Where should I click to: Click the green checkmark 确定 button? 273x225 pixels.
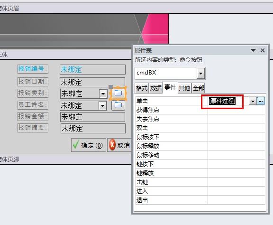pos(89,145)
